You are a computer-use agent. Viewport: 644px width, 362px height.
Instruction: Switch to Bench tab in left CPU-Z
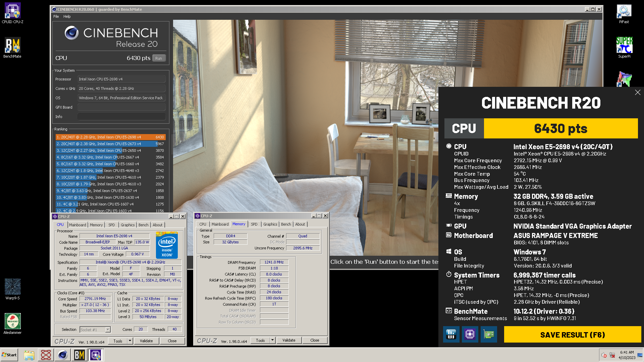[144, 225]
